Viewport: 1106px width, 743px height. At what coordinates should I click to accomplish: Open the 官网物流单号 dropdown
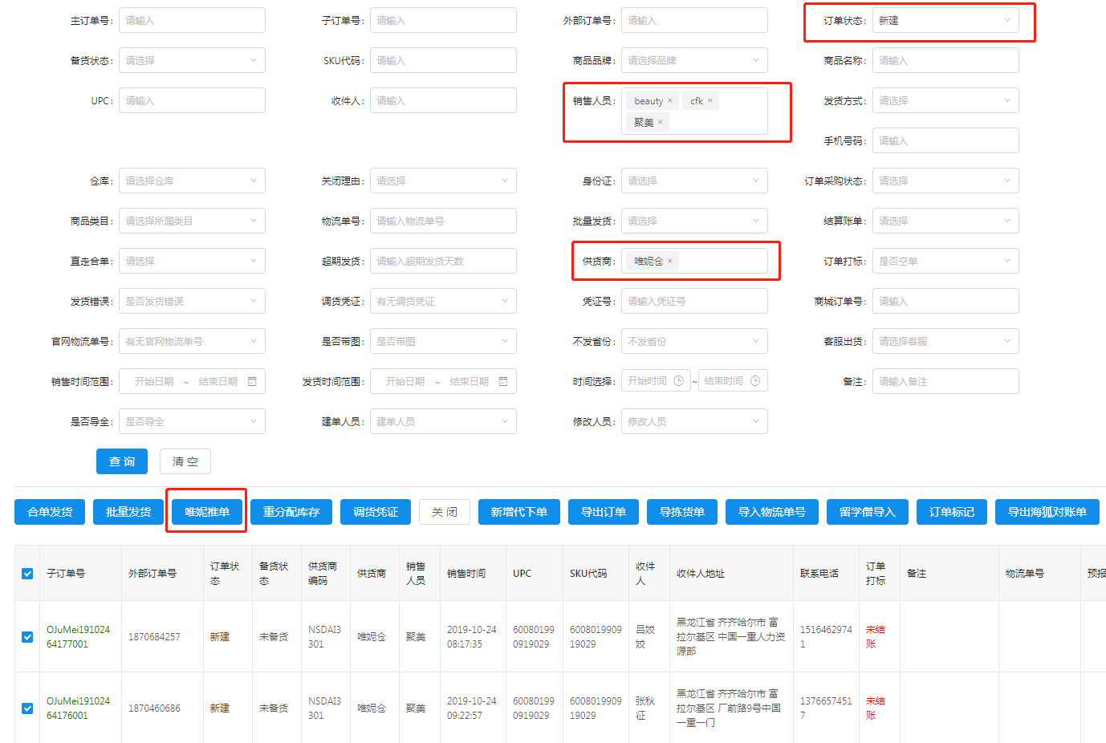tap(192, 341)
